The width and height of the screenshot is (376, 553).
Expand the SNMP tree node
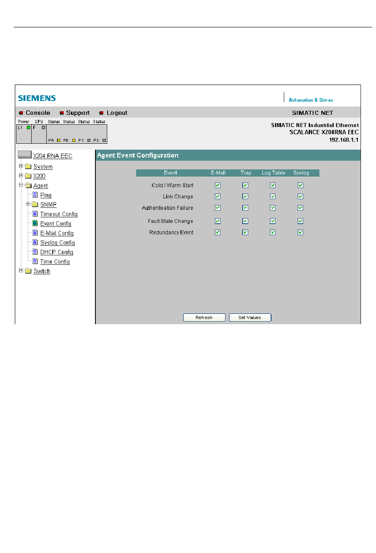28,204
